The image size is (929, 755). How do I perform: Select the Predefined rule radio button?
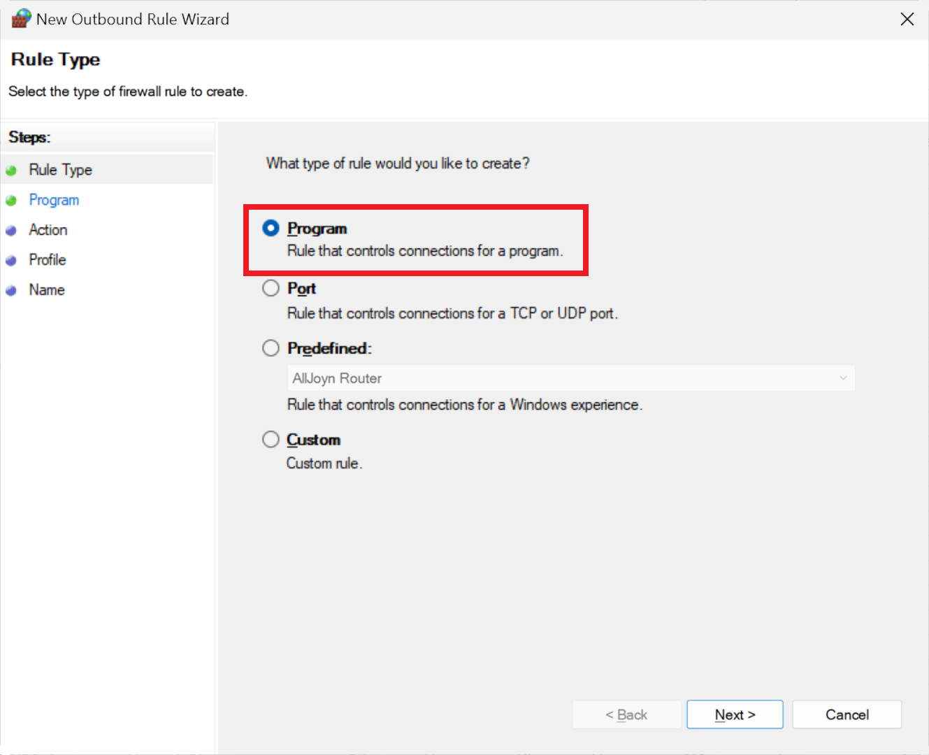271,348
